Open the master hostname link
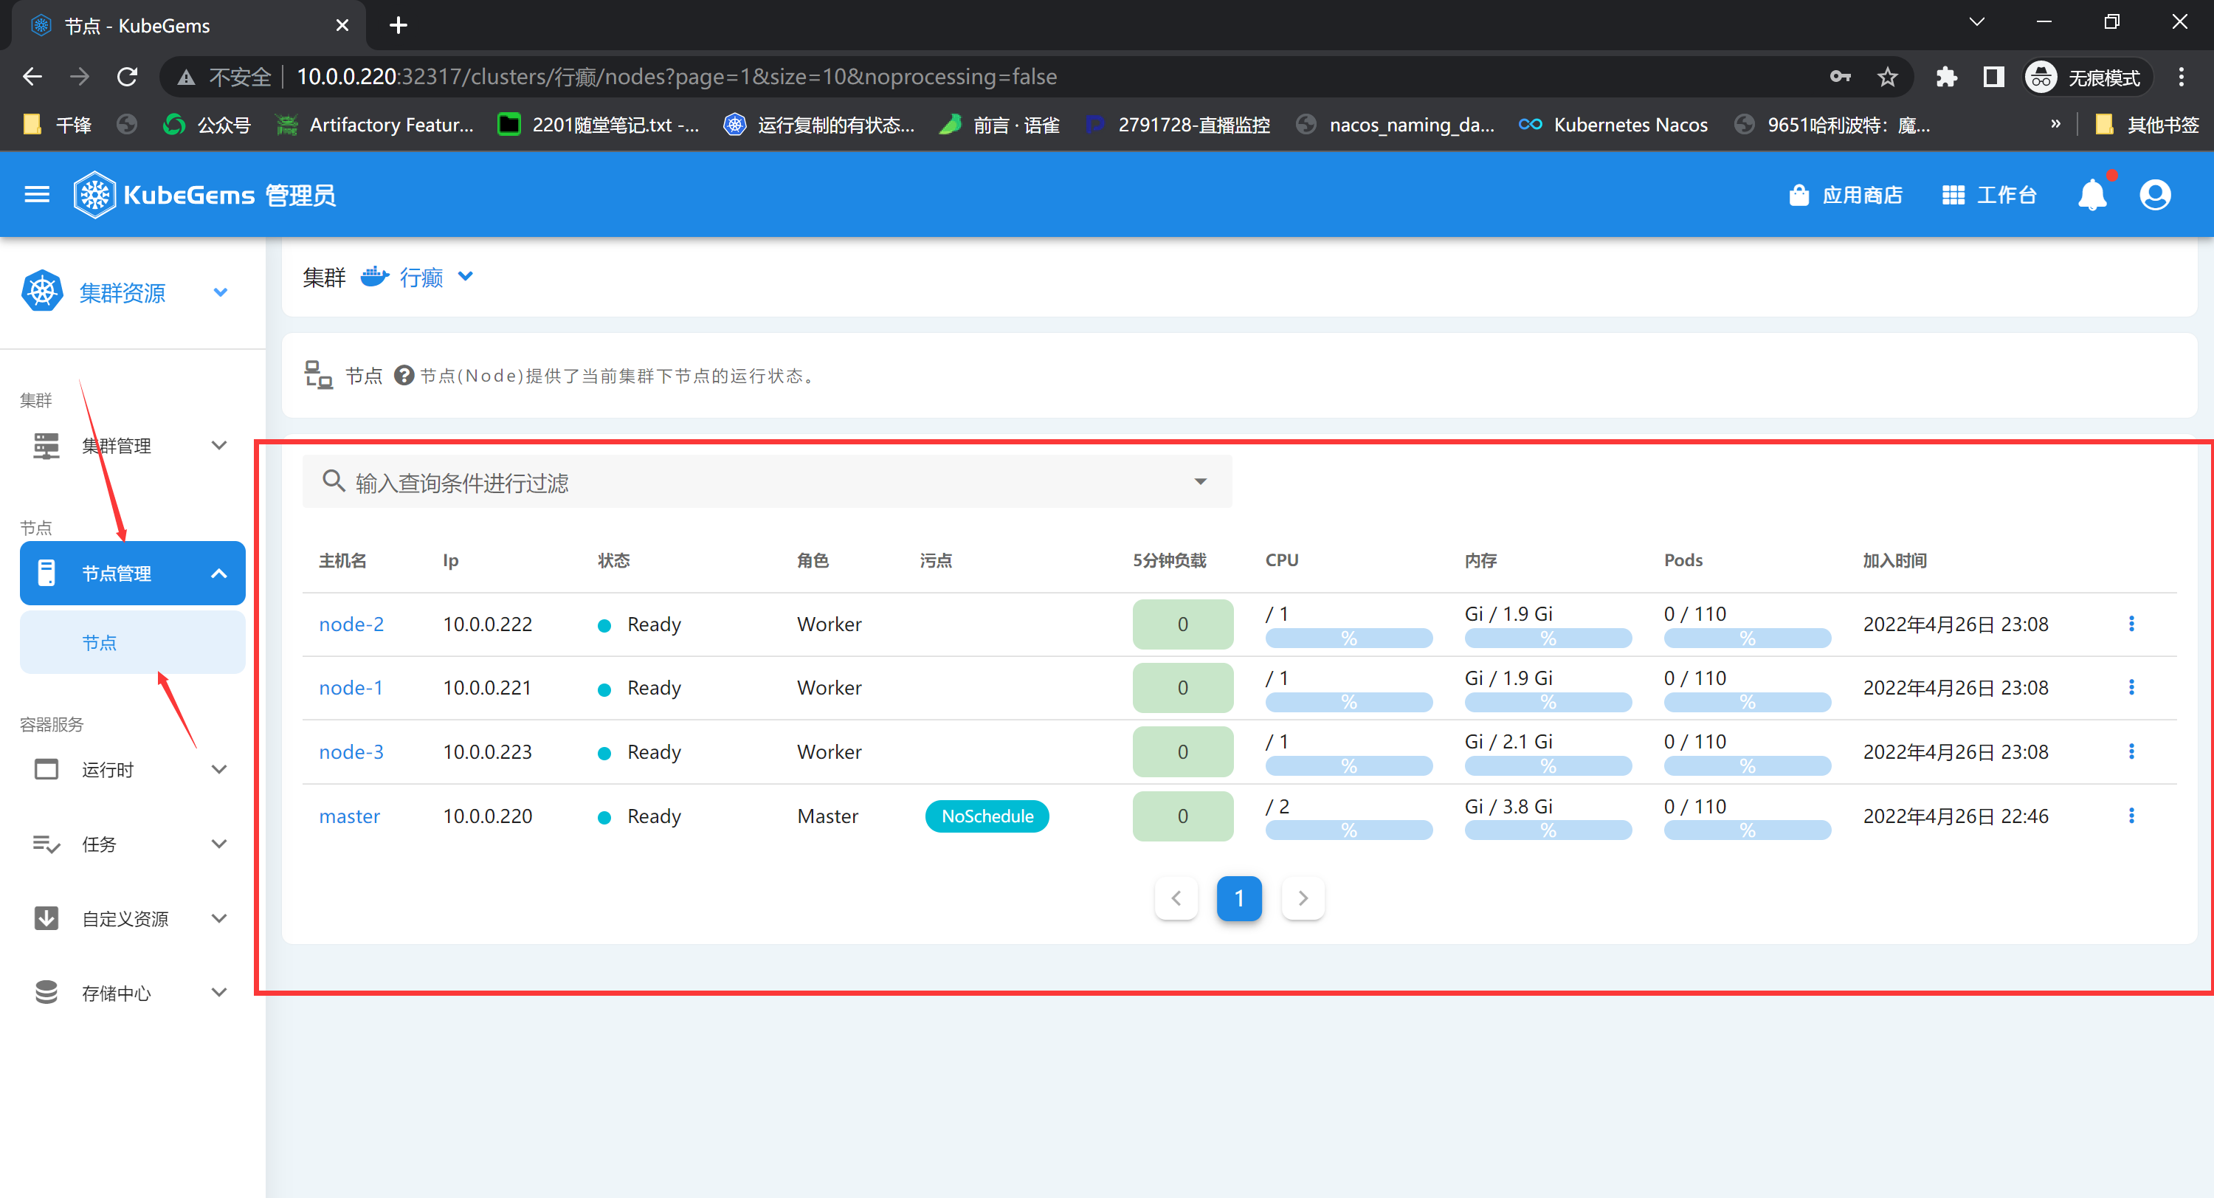Viewport: 2214px width, 1198px height. coord(349,816)
